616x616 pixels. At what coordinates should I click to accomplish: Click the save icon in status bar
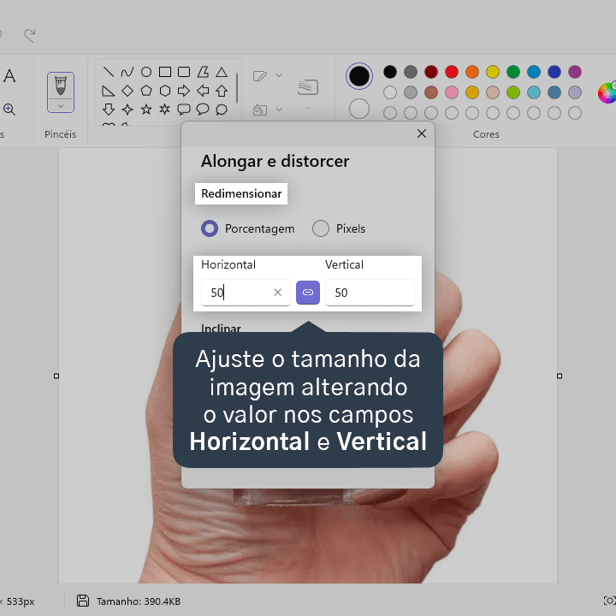83,601
